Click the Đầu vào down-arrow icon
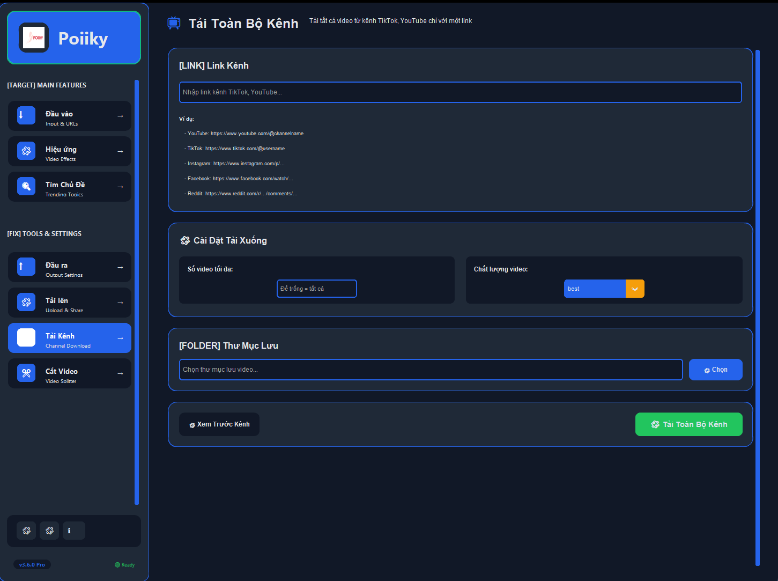 (x=26, y=115)
